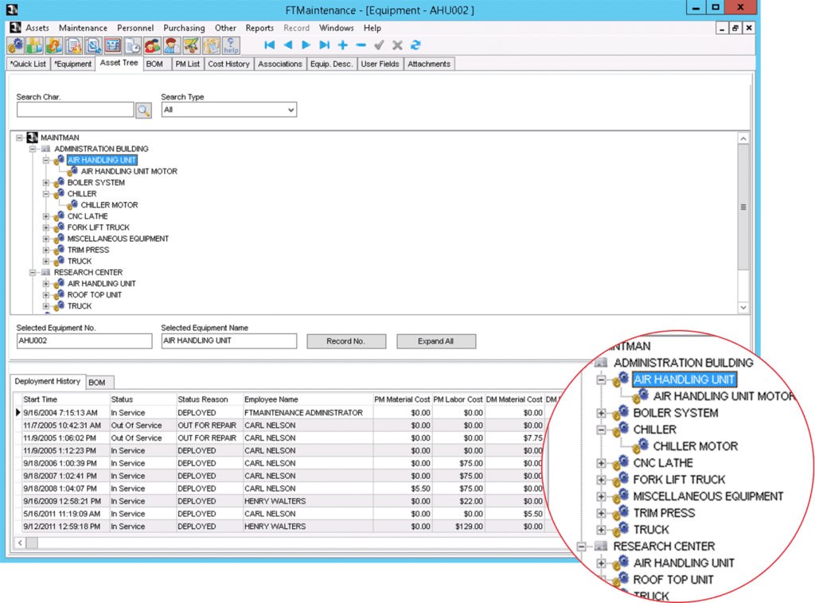The height and width of the screenshot is (603, 815).
Task: Expand the MISCELLANEOUS EQUIPMENT node
Action: click(x=46, y=239)
